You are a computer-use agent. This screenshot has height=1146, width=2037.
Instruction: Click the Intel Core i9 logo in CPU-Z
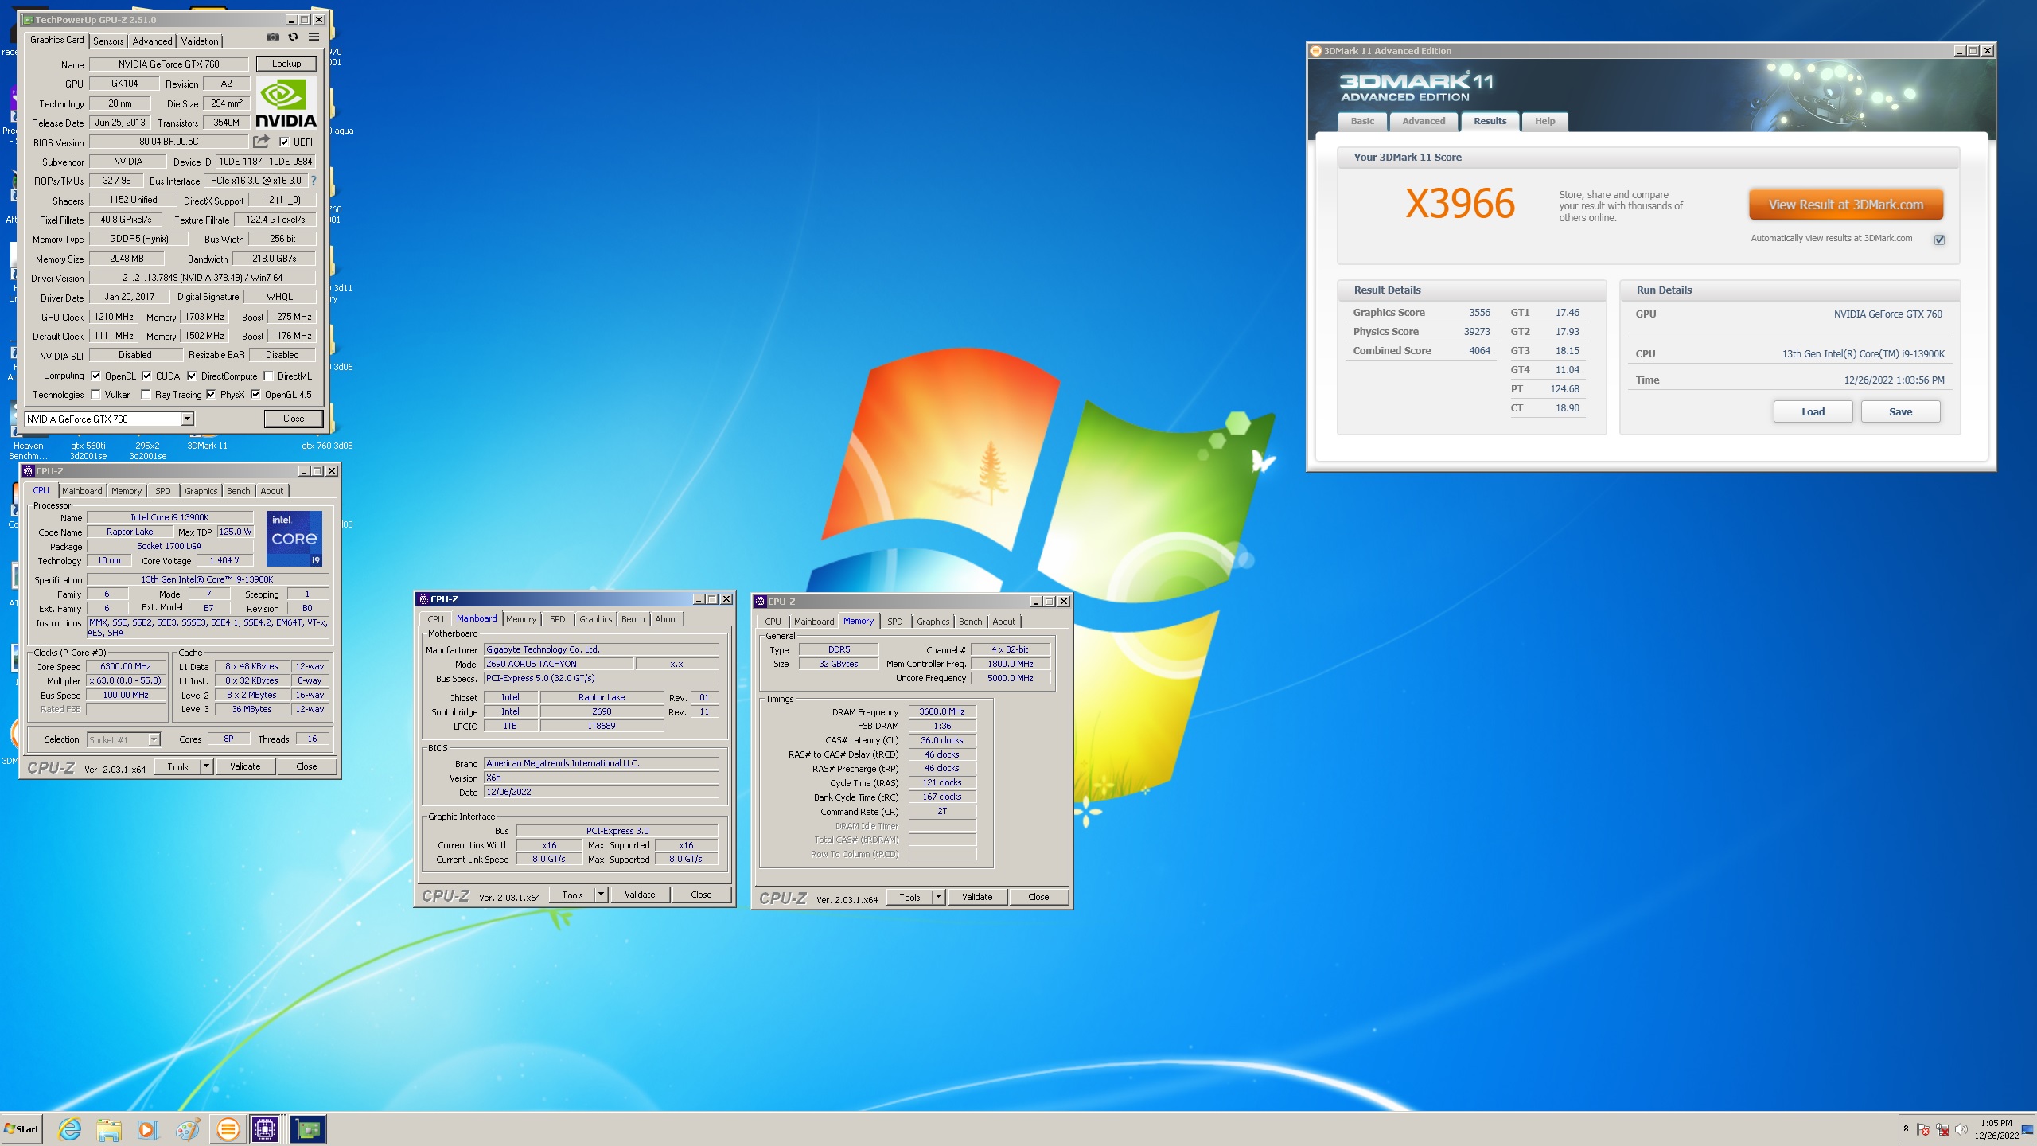tap(294, 539)
